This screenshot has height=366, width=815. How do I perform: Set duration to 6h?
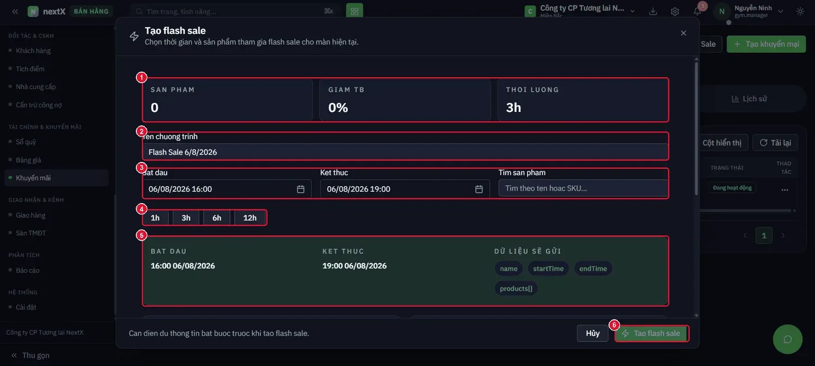click(217, 218)
